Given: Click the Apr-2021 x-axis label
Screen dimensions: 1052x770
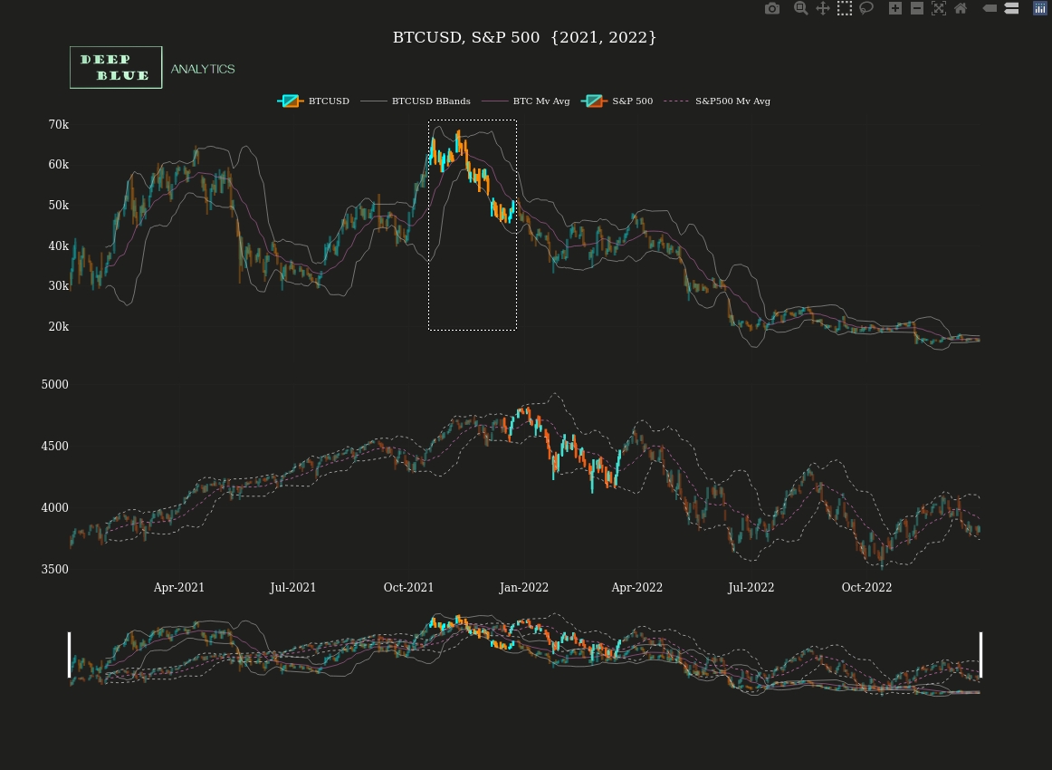Looking at the screenshot, I should (179, 587).
